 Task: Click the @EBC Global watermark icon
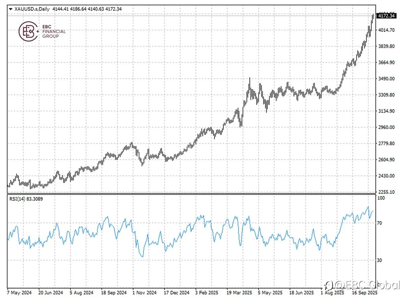click(x=328, y=285)
